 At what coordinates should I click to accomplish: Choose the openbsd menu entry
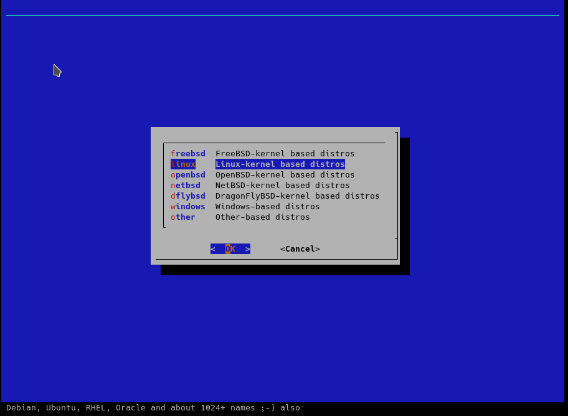[188, 174]
